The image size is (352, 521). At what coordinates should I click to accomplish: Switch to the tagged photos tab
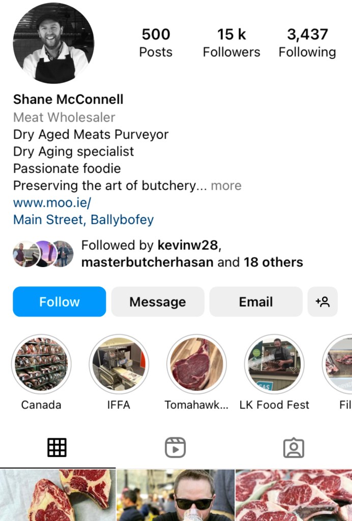[x=294, y=448]
